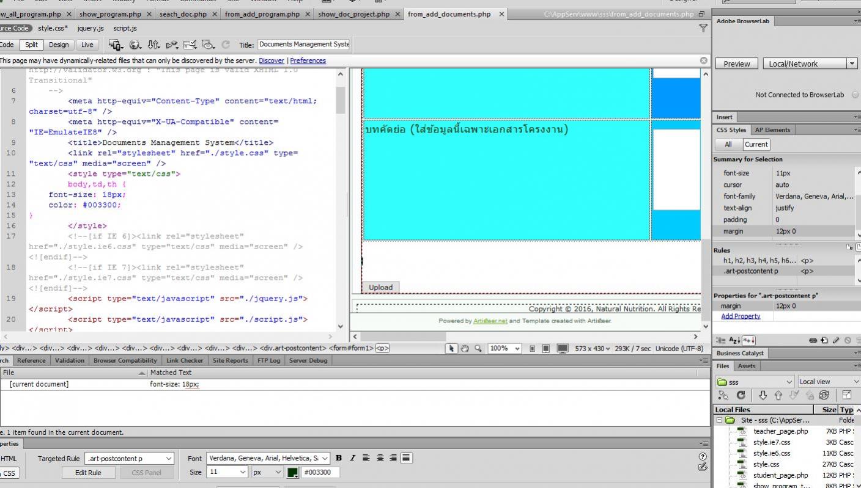Screen dimensions: 861x488
Task: Click the Preview button in BrowserLab
Action: pos(737,64)
